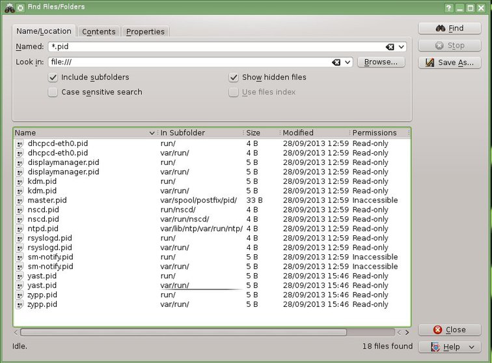492x363 pixels.
Task: Enable Case sensitive search
Action: click(x=53, y=92)
